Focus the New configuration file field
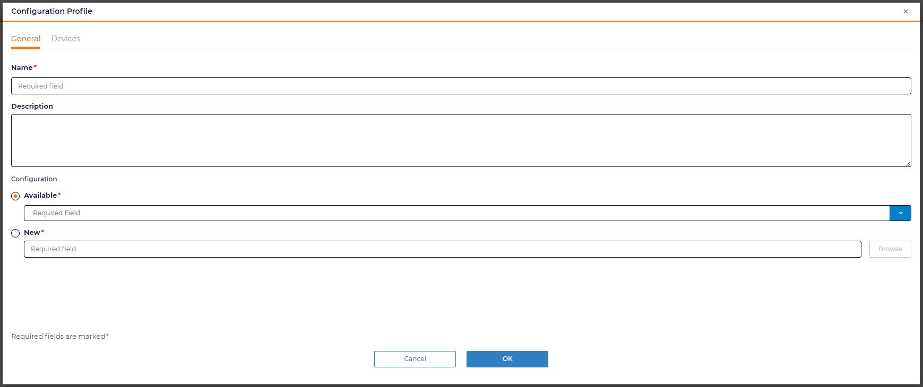Image resolution: width=923 pixels, height=387 pixels. coord(442,249)
